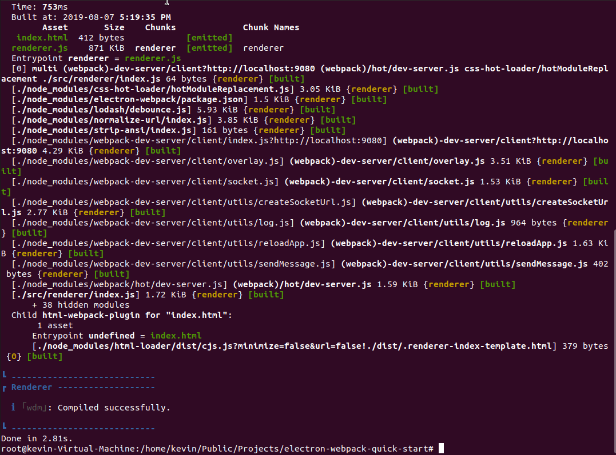Click the 'Done in 2.81s.' line
616x455 pixels.
(37, 438)
